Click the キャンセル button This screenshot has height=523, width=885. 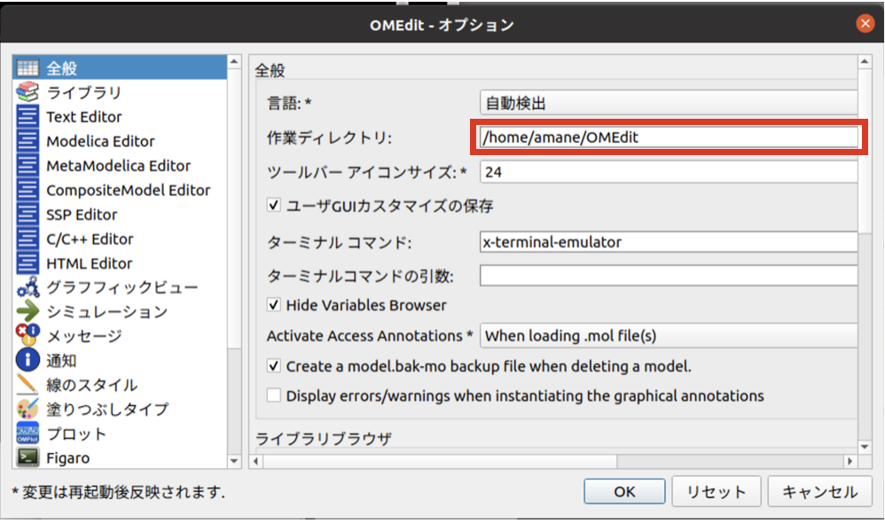[820, 491]
